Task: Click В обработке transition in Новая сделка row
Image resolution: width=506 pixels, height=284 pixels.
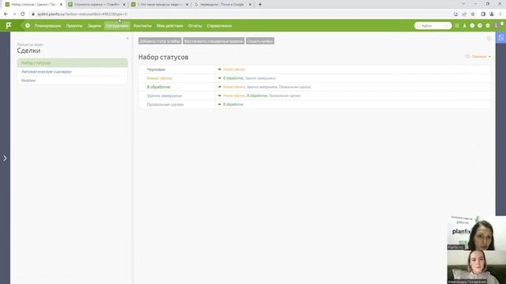Action: pyautogui.click(x=233, y=78)
